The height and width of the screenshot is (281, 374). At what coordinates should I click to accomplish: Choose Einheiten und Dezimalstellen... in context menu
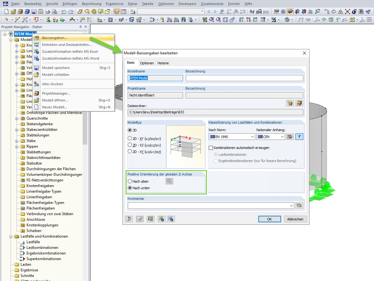tap(73, 45)
